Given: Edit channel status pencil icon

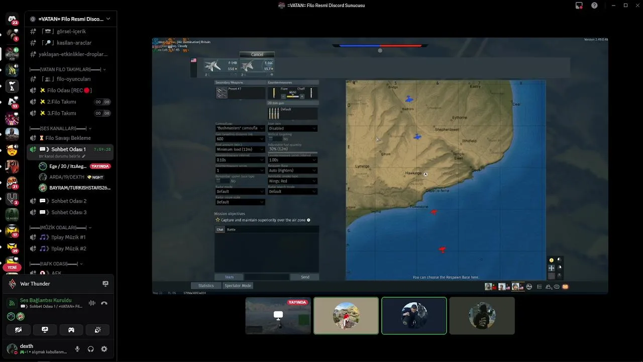Looking at the screenshot, I should coord(83,156).
